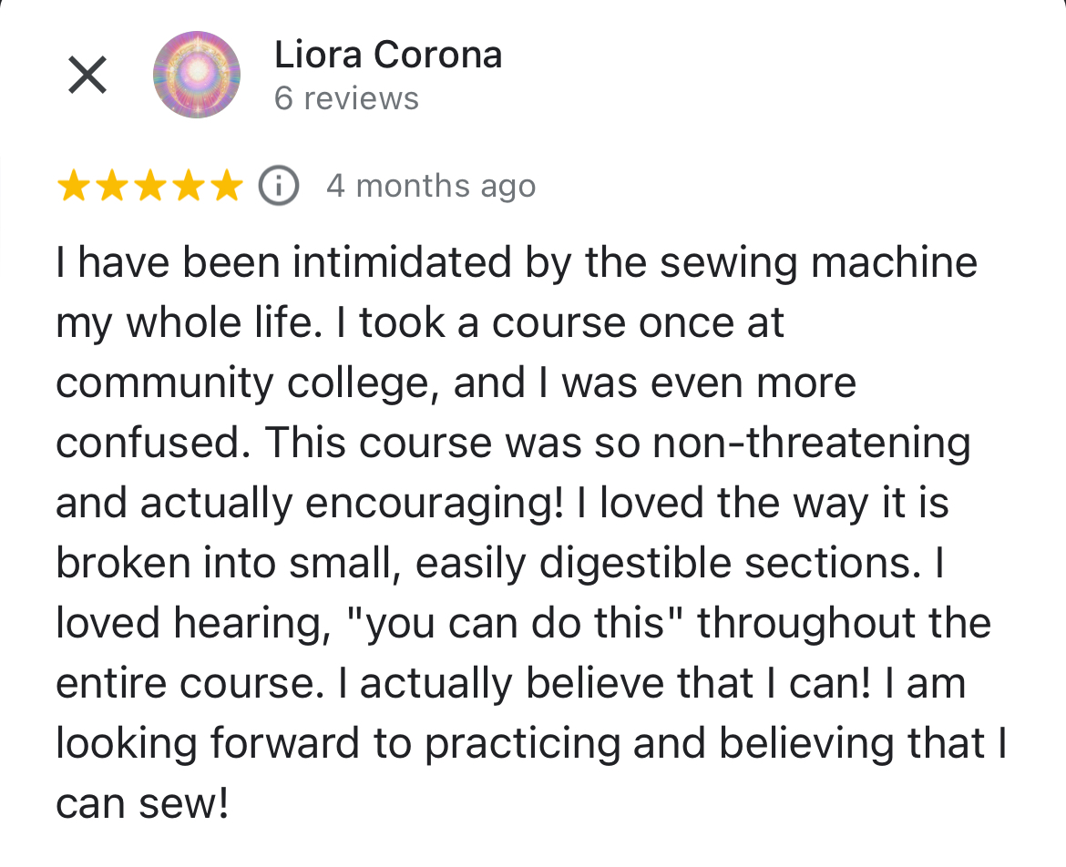Open Liora Corona's circular profile picture
The width and height of the screenshot is (1066, 867).
(x=197, y=75)
